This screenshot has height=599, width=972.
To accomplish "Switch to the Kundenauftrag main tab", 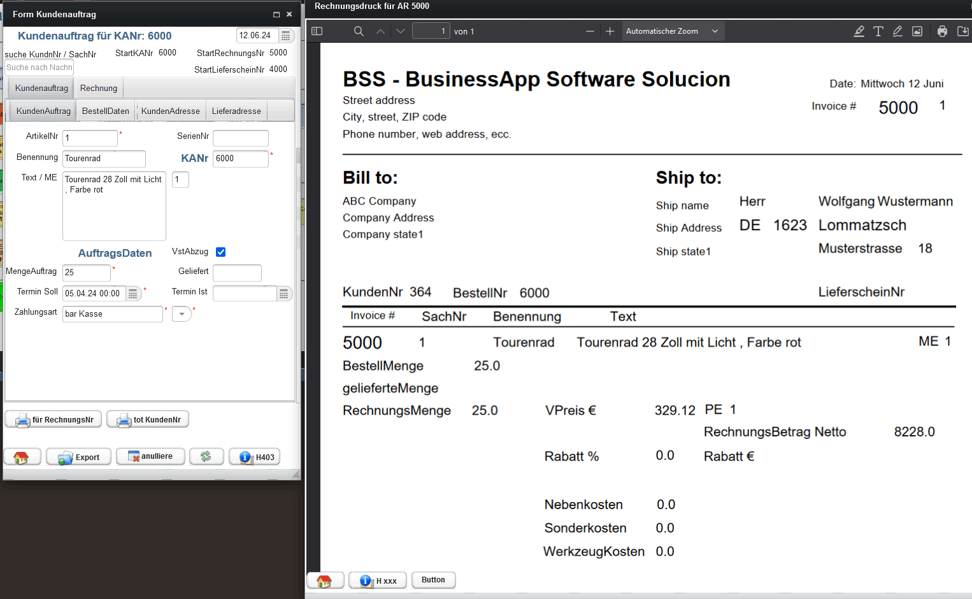I will [41, 88].
